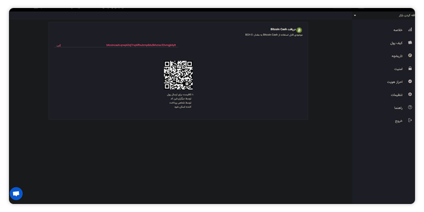Open the history (تاریخچه) clock icon
Image resolution: width=424 pixels, height=212 pixels.
click(410, 56)
